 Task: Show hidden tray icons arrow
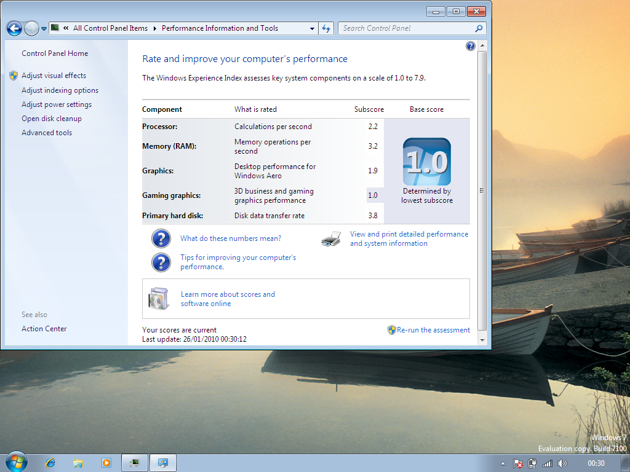tap(503, 463)
